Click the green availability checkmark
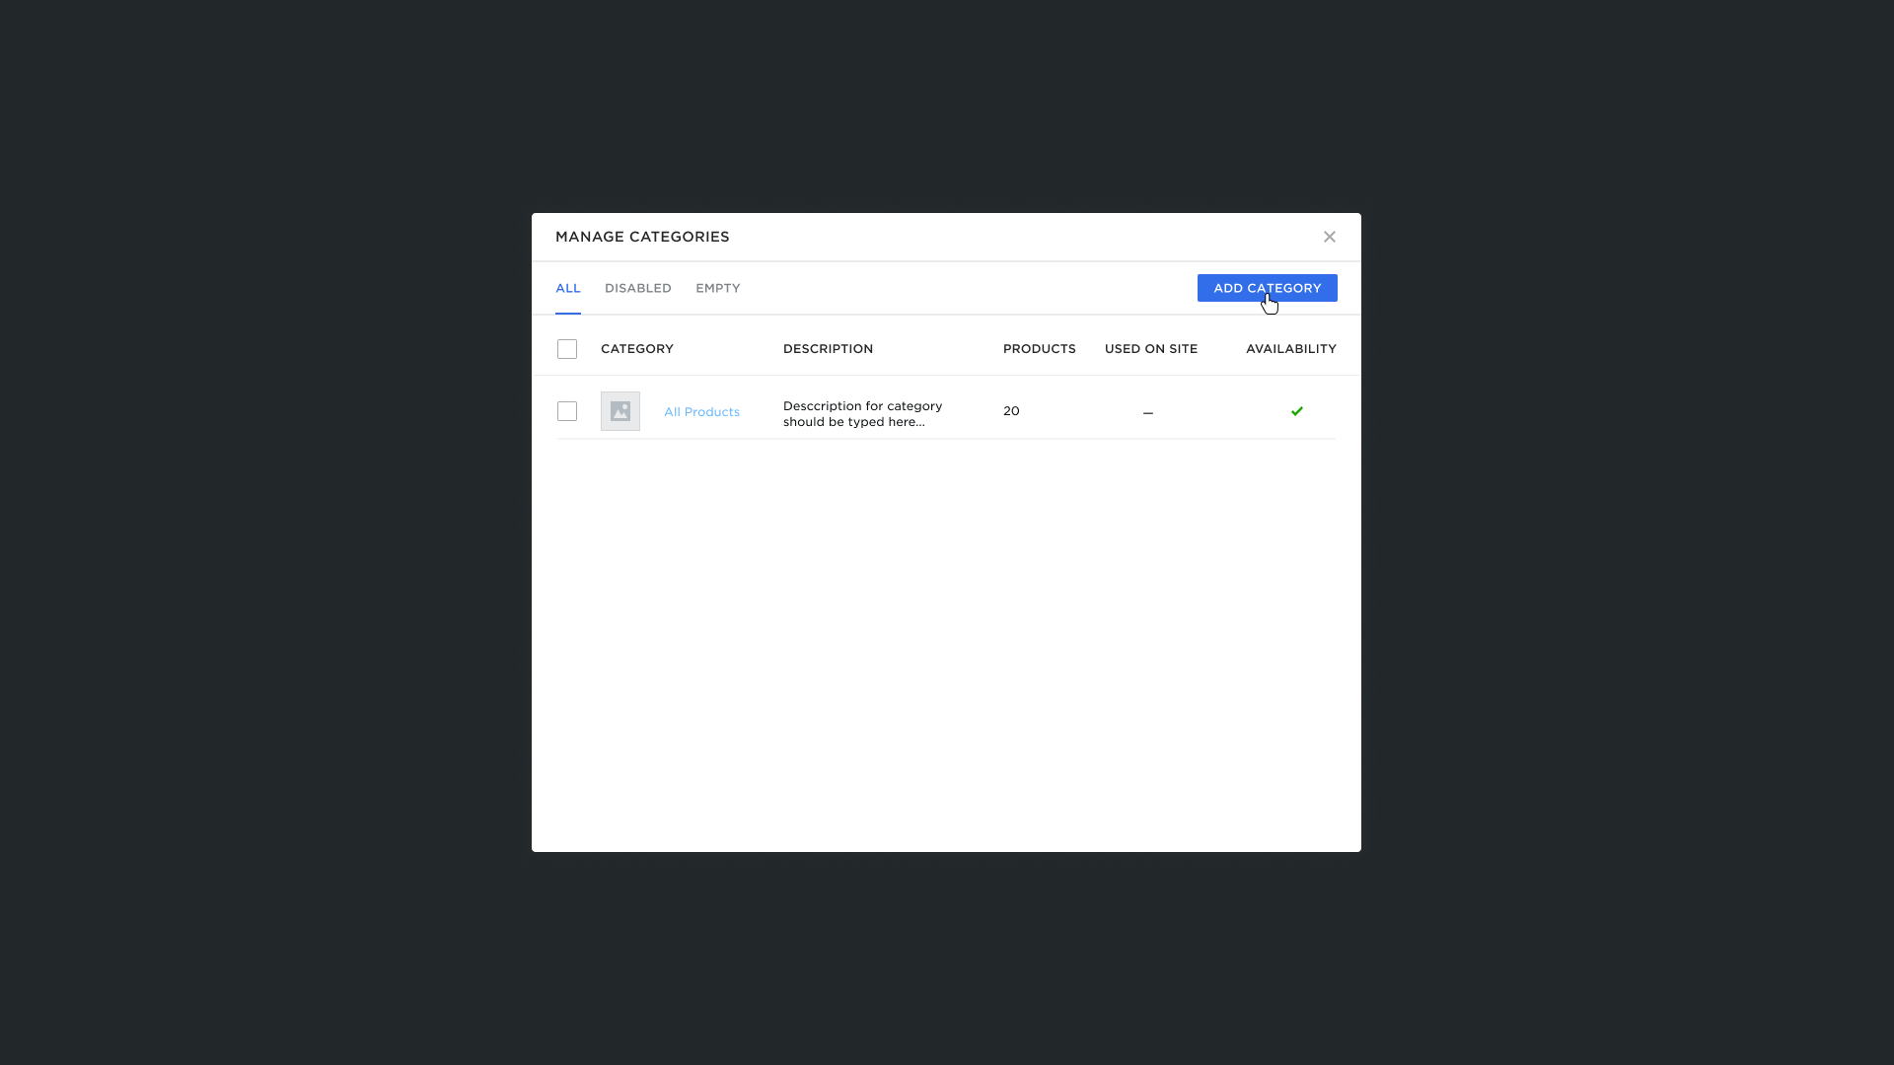Viewport: 1894px width, 1065px height. pos(1296,411)
